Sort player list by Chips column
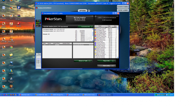 point(109,26)
